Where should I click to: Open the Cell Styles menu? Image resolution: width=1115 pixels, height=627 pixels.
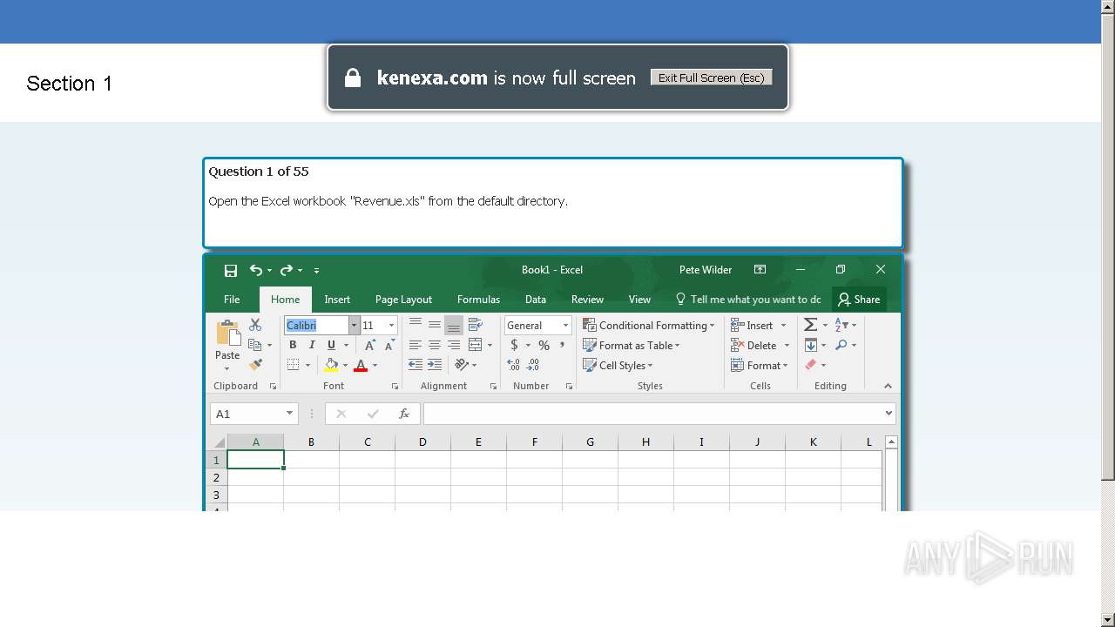[617, 365]
